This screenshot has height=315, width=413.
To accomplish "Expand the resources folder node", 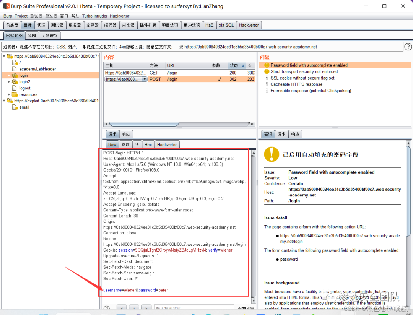I will tap(9, 94).
